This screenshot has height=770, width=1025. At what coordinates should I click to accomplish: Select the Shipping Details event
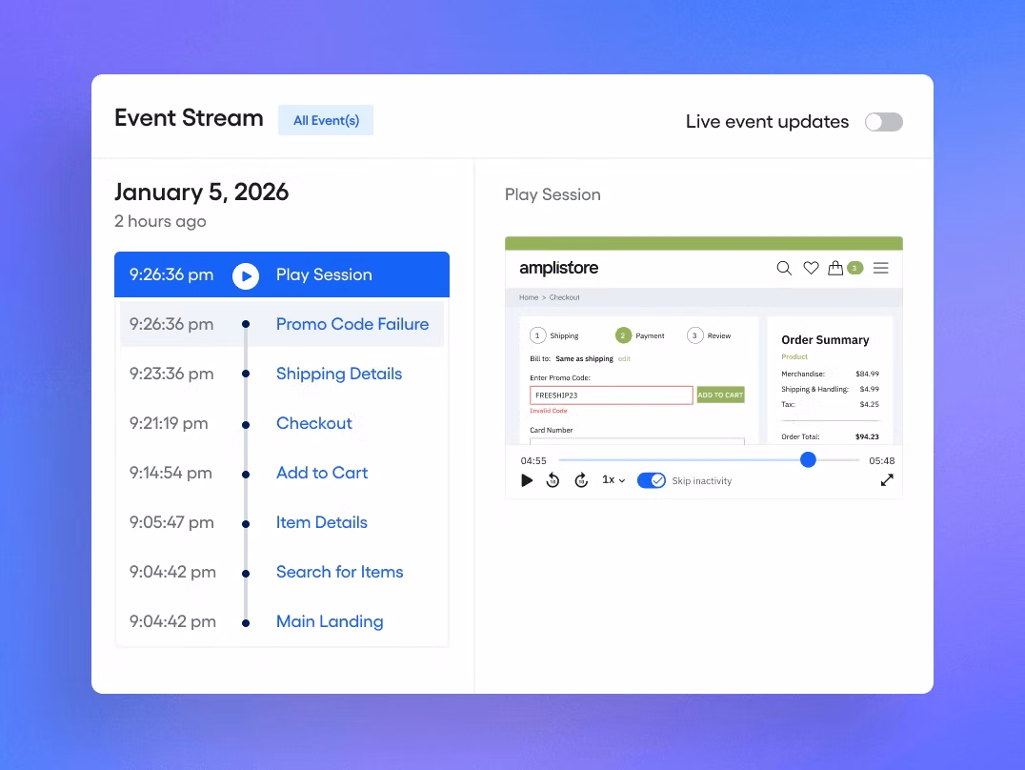(x=339, y=374)
